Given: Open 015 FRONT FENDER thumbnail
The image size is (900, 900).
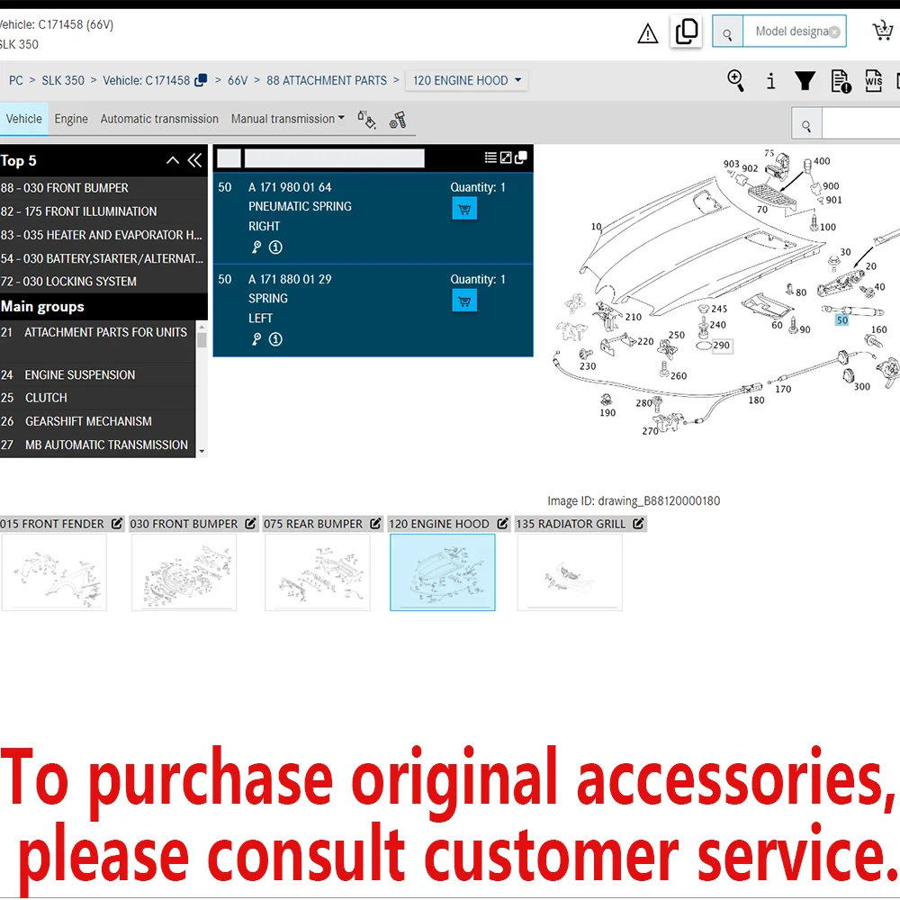Looking at the screenshot, I should click(x=54, y=572).
